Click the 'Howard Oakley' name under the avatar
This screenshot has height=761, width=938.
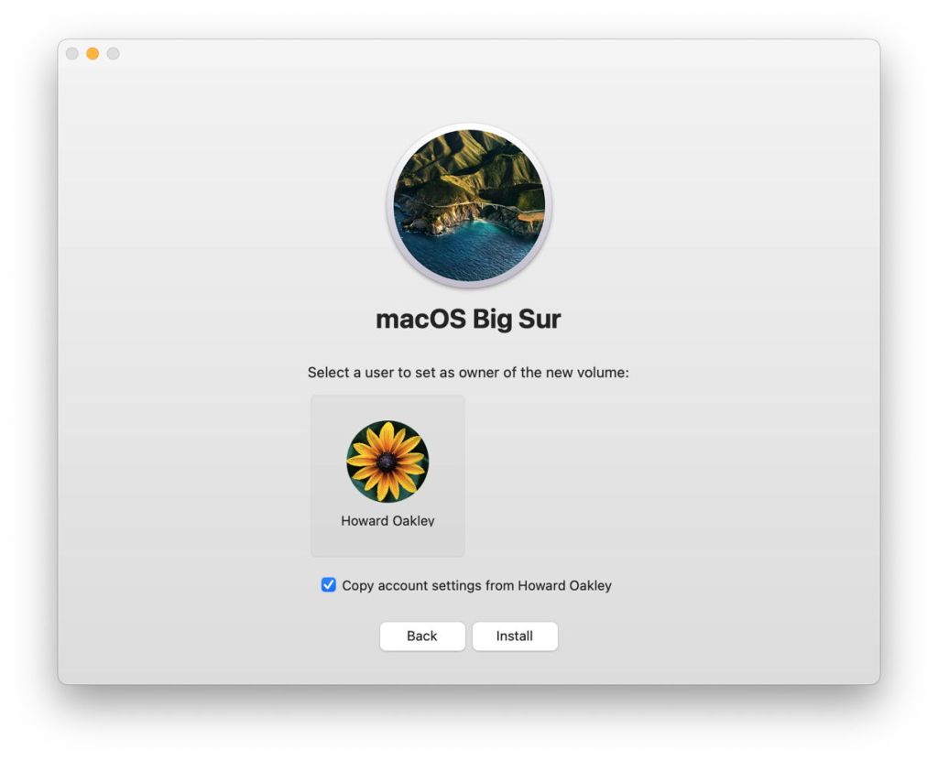(x=387, y=520)
